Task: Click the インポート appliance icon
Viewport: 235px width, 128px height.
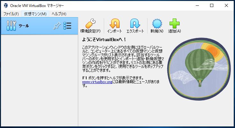Action: pos(114,24)
